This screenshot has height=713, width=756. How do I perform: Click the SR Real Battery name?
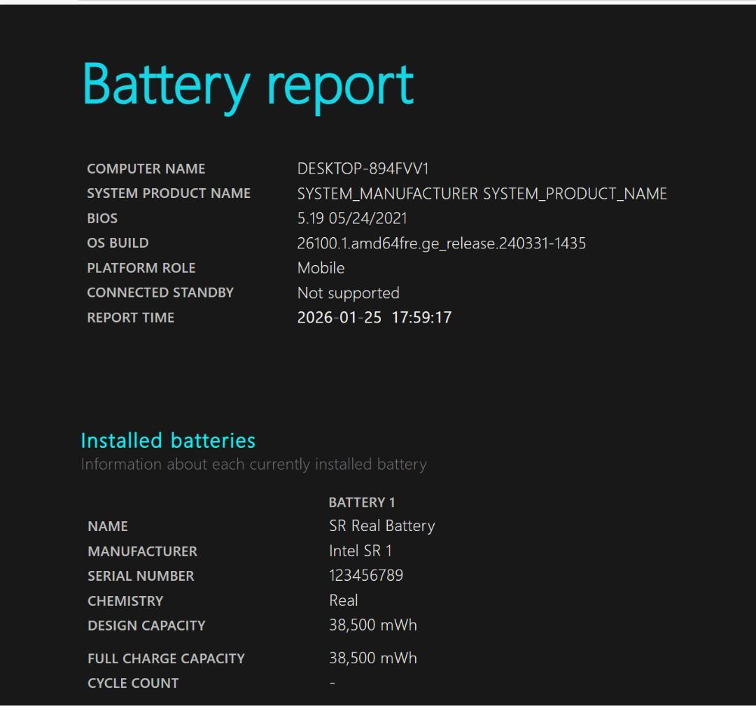point(381,526)
